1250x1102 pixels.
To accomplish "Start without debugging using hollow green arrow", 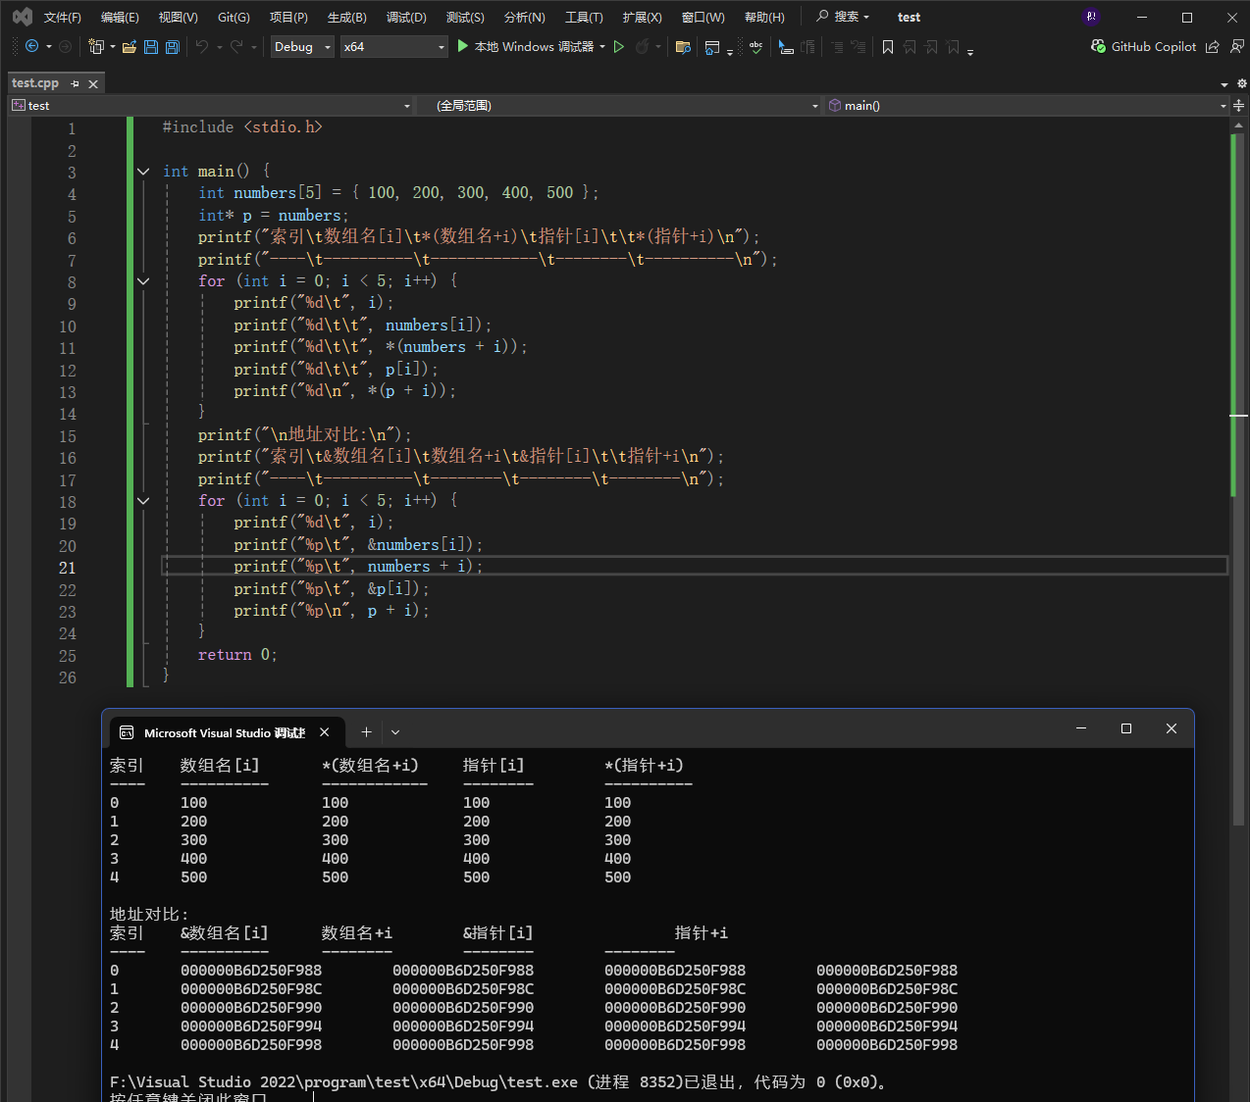I will (619, 47).
